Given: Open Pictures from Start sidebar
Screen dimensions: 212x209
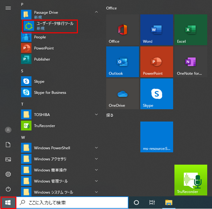Looking at the screenshot, I should pos(8,159).
